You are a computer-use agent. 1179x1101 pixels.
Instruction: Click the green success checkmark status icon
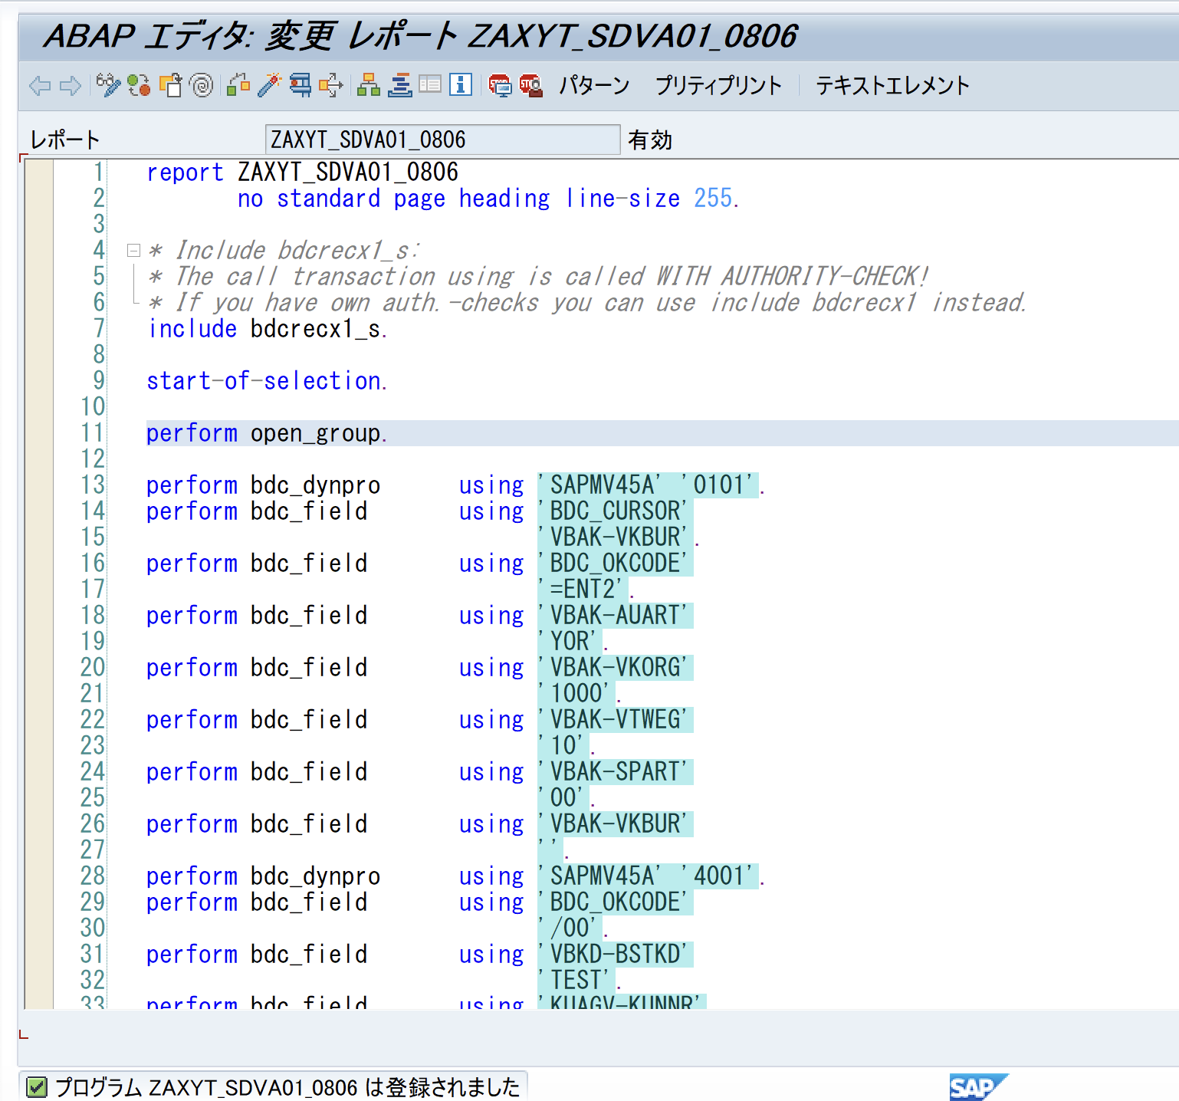(37, 1086)
